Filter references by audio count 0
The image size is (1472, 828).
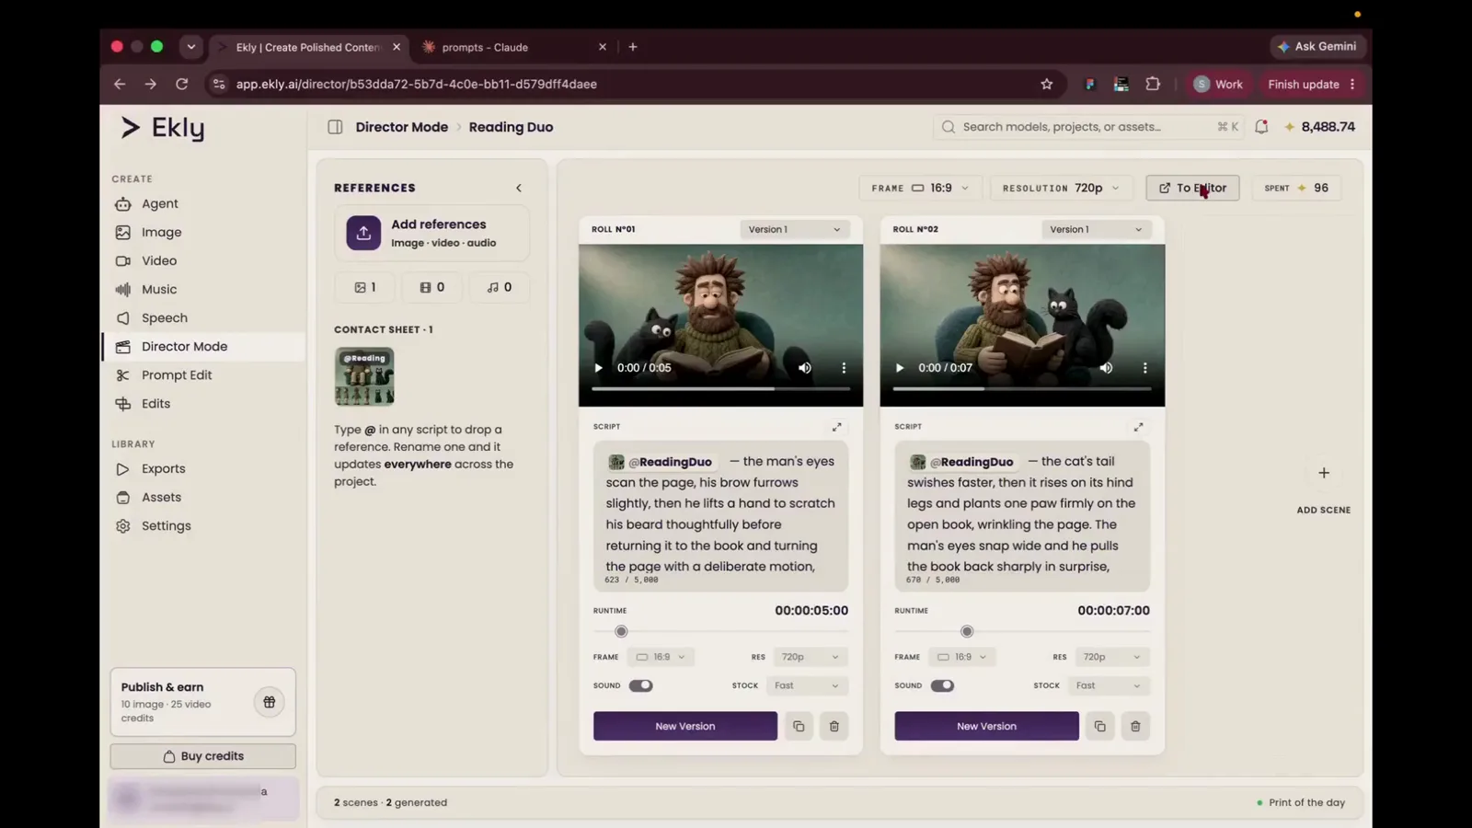499,288
